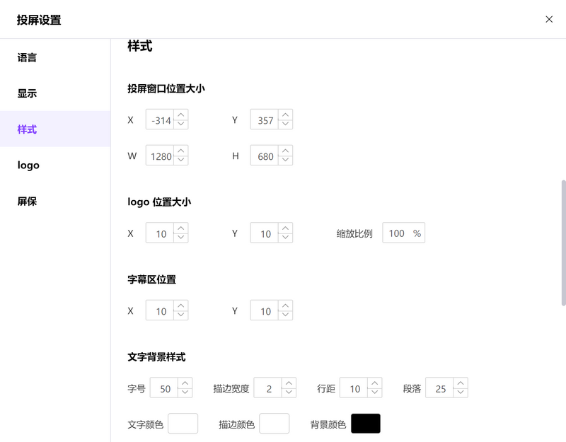Decrease the 字号 font size value
Image resolution: width=566 pixels, height=442 pixels.
(x=185, y=392)
